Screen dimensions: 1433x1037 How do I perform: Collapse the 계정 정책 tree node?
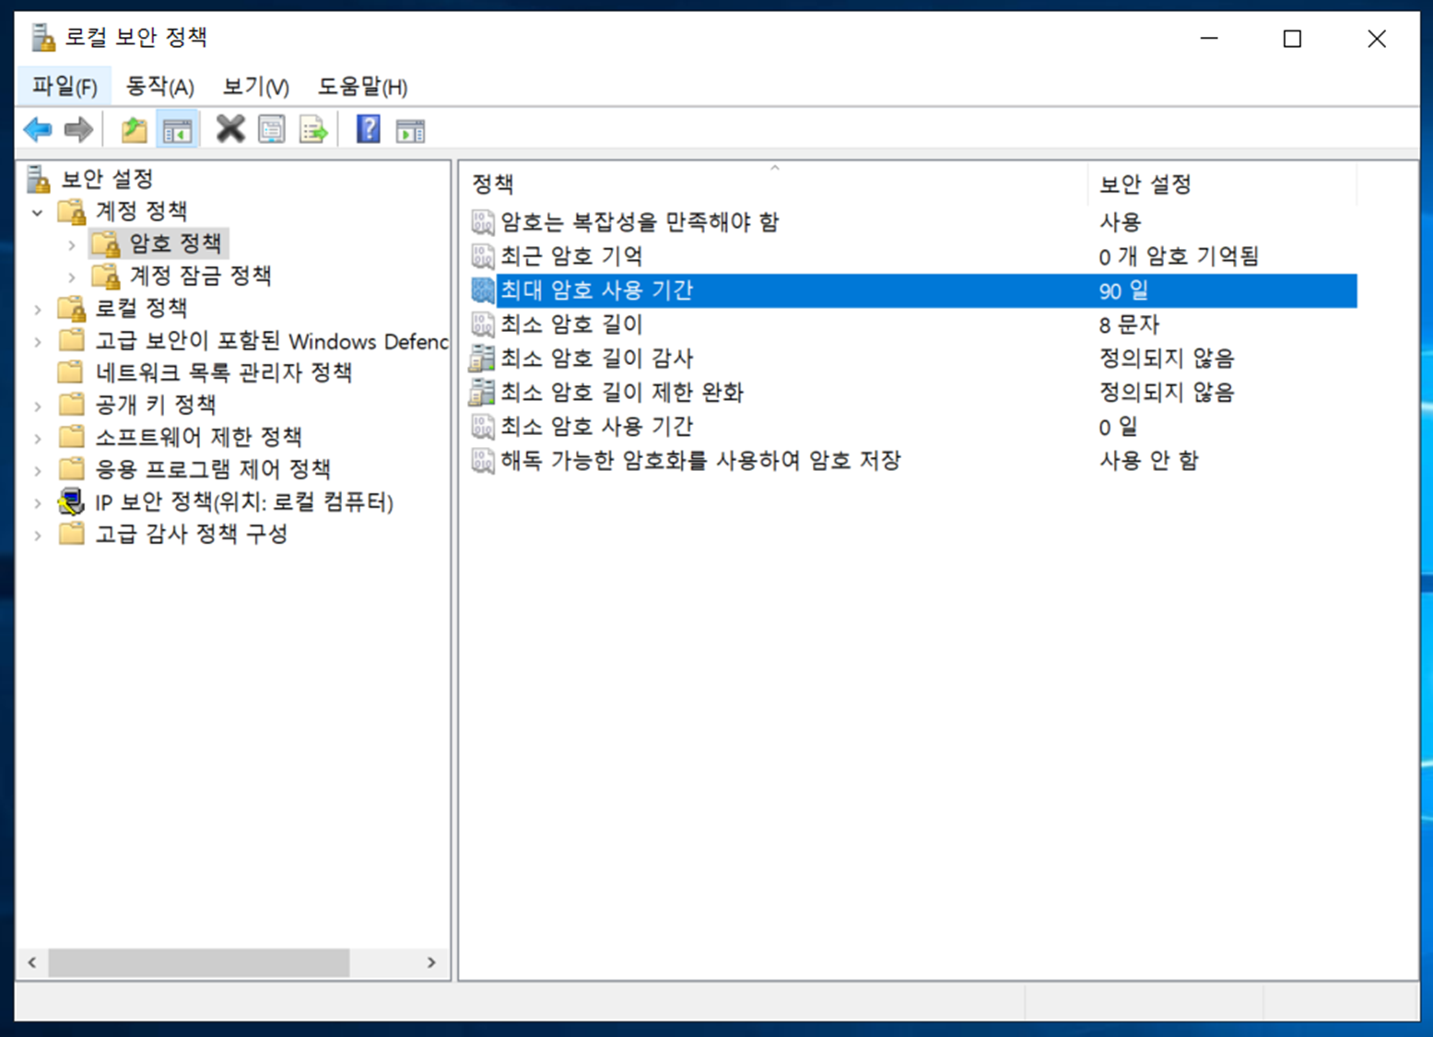pos(38,212)
